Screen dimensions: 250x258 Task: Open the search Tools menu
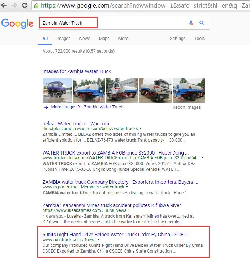pos(199,39)
